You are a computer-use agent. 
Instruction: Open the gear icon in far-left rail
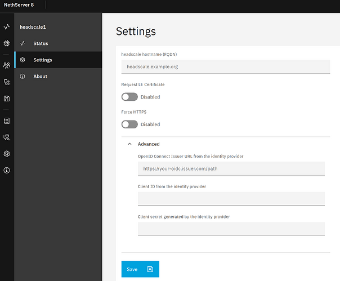coord(7,154)
